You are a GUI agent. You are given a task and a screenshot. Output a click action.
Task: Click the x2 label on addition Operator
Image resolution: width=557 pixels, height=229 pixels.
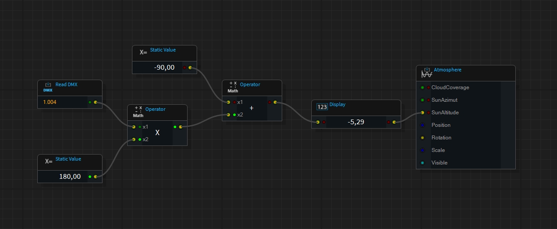click(240, 115)
